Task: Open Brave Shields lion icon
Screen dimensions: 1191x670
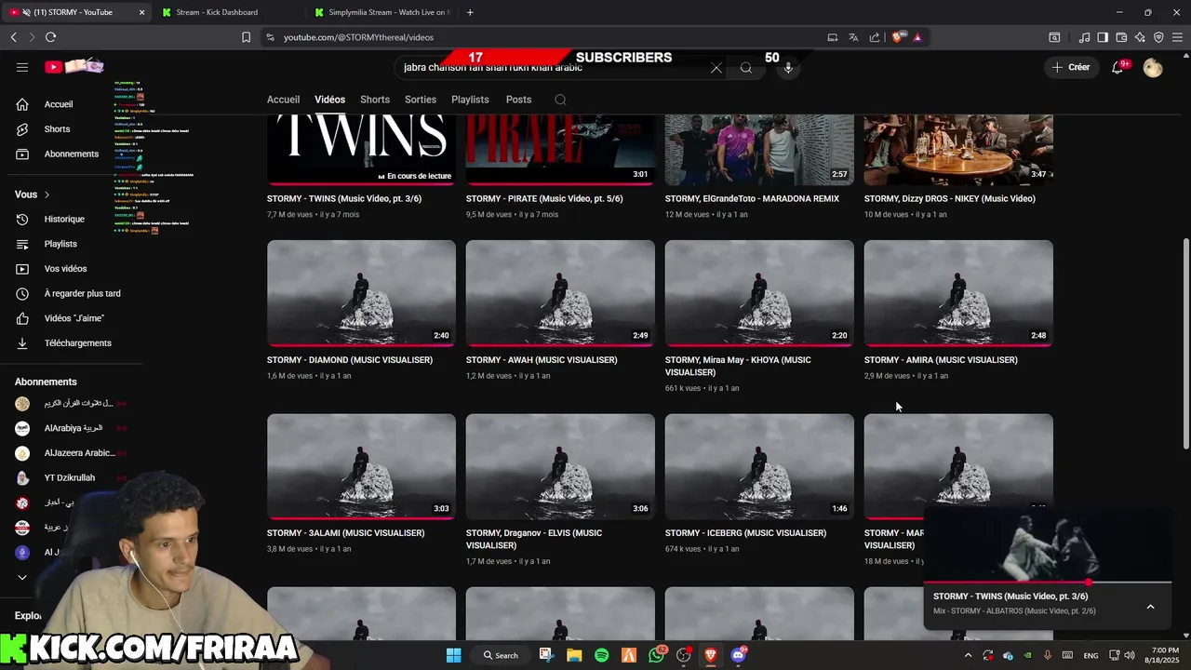Action: (897, 37)
